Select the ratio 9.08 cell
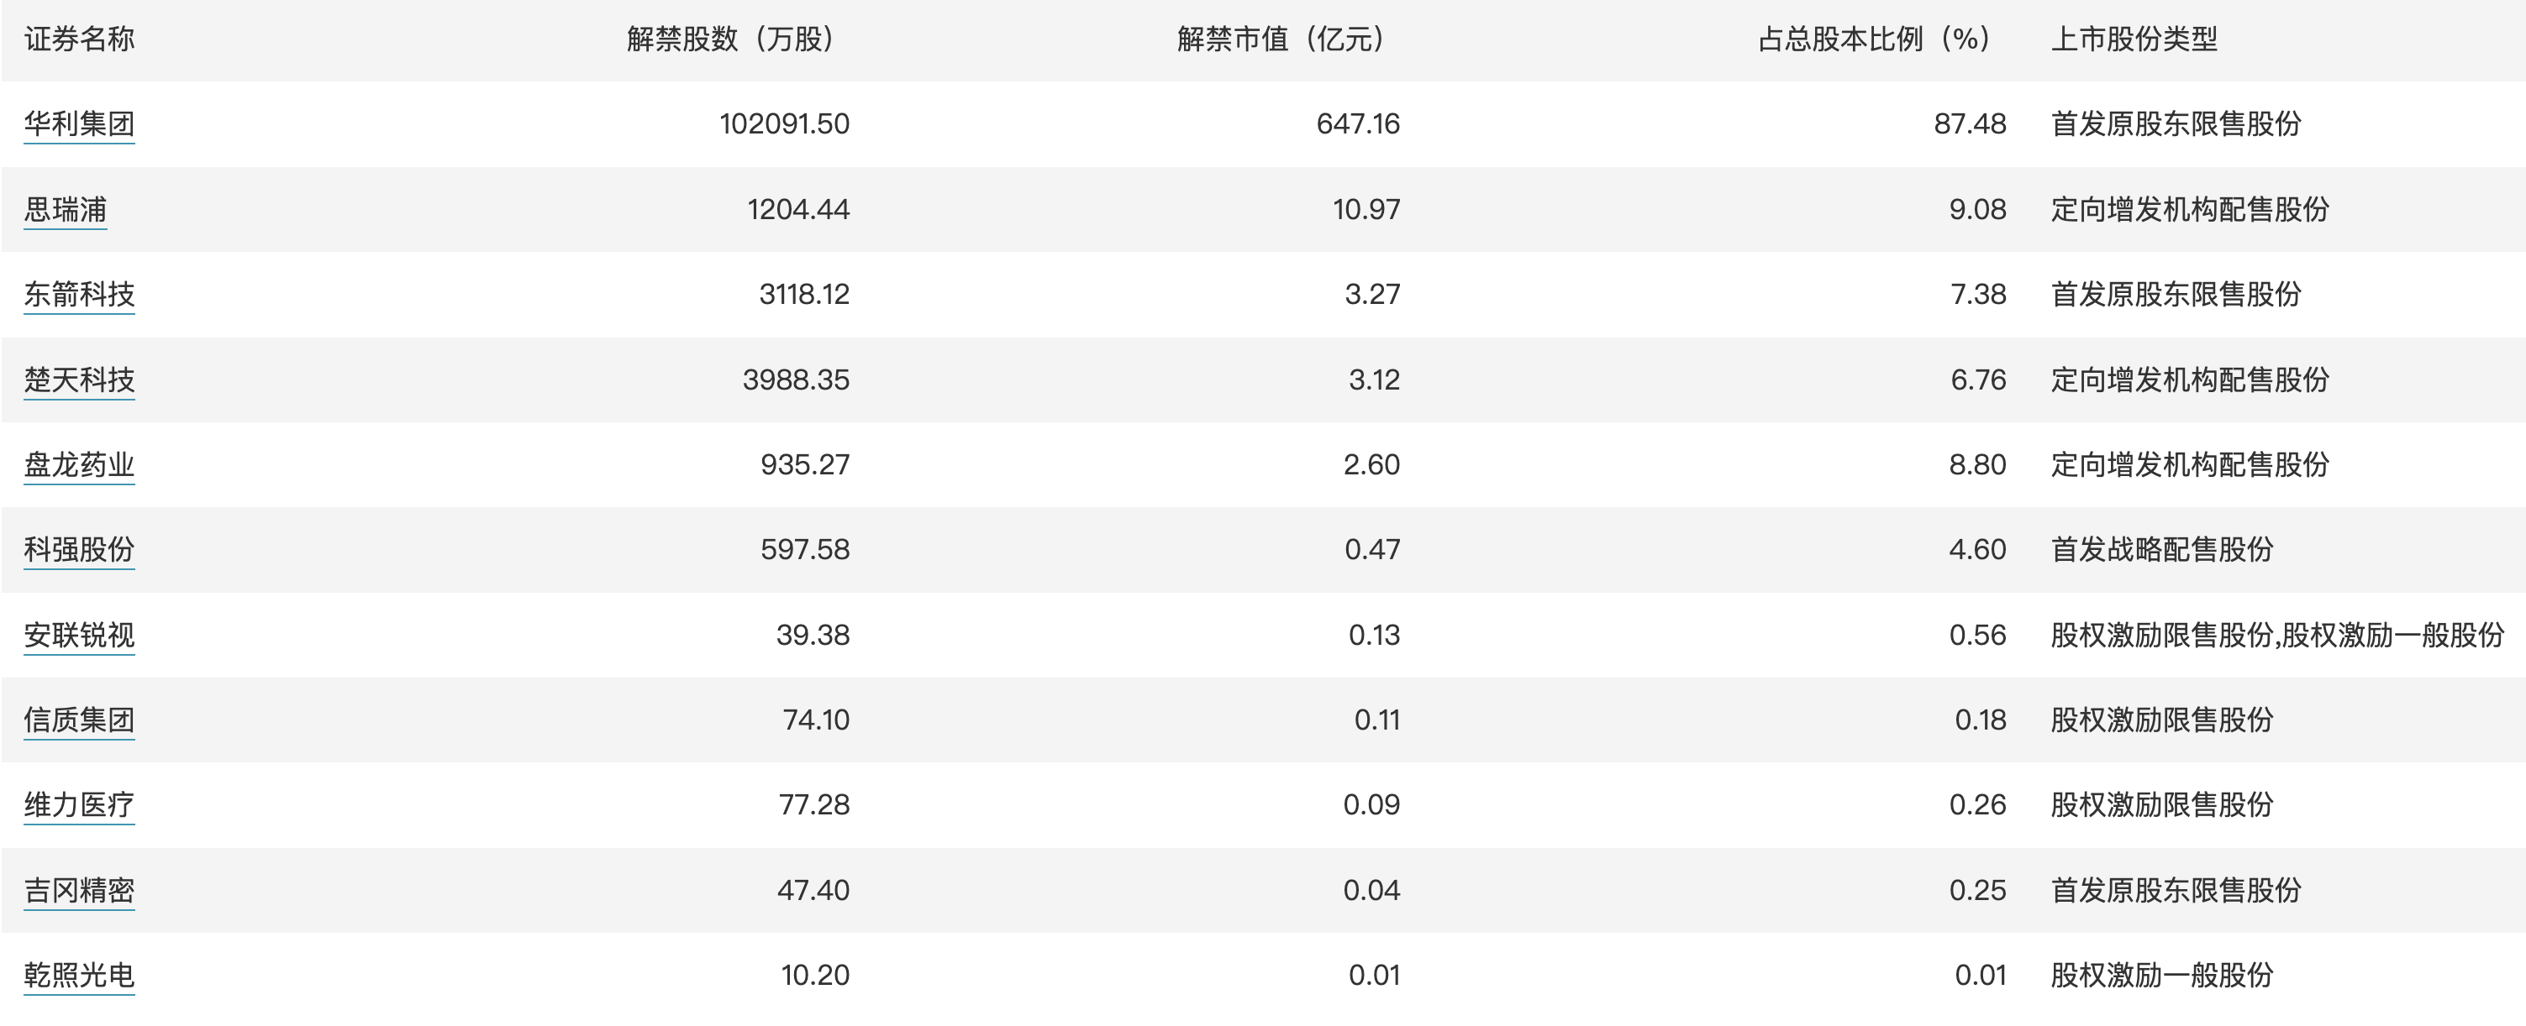The image size is (2526, 1026). [1978, 209]
